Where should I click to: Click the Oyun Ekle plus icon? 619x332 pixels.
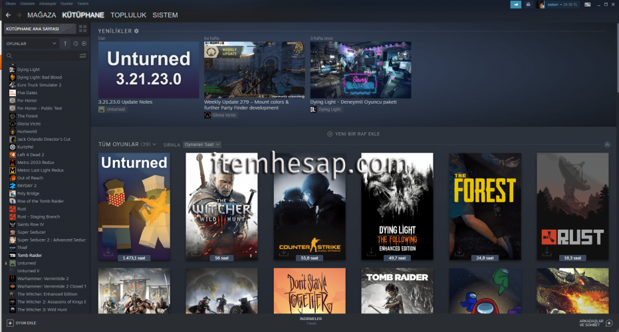(x=10, y=323)
